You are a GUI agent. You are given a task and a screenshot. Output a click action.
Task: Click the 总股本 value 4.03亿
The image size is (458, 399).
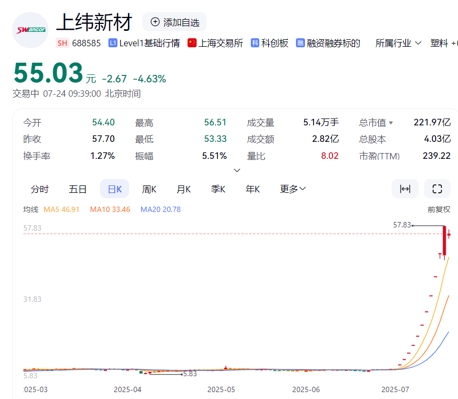[437, 139]
